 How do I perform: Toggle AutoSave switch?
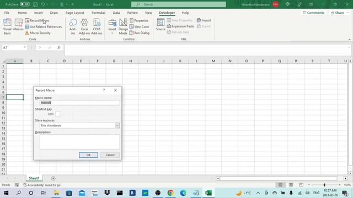(25, 4)
